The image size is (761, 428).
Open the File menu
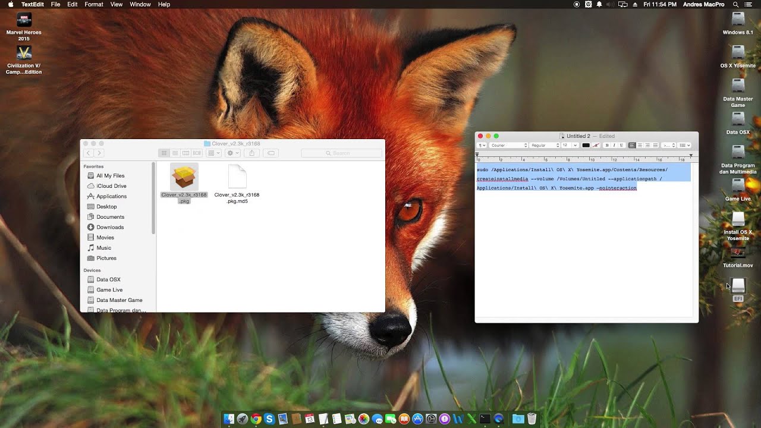coord(55,4)
